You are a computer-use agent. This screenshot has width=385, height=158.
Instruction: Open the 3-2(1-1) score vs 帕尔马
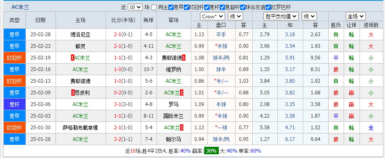pyautogui.click(x=123, y=139)
